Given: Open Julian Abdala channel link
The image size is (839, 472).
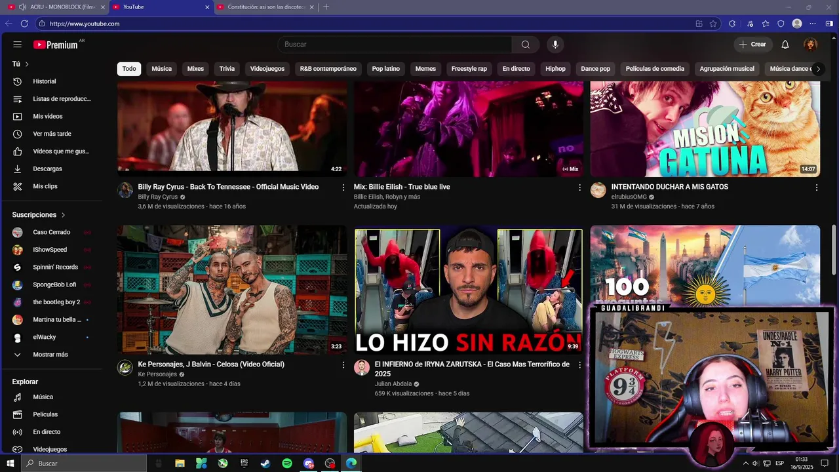Looking at the screenshot, I should click(393, 384).
